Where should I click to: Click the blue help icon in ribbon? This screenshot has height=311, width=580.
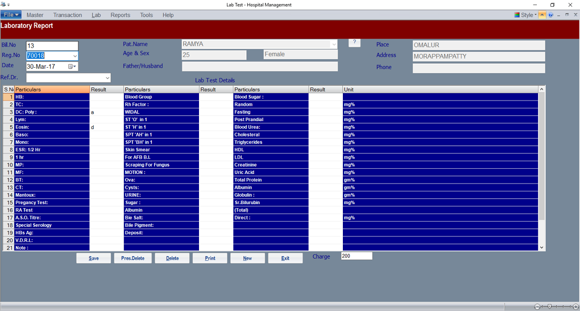(551, 15)
